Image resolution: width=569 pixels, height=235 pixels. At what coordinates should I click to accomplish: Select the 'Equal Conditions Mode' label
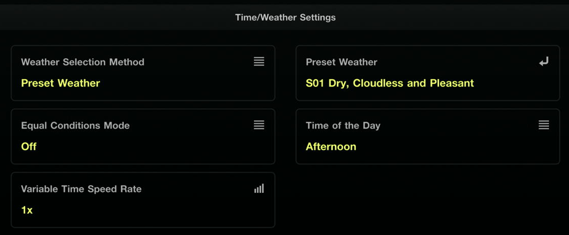tap(75, 125)
